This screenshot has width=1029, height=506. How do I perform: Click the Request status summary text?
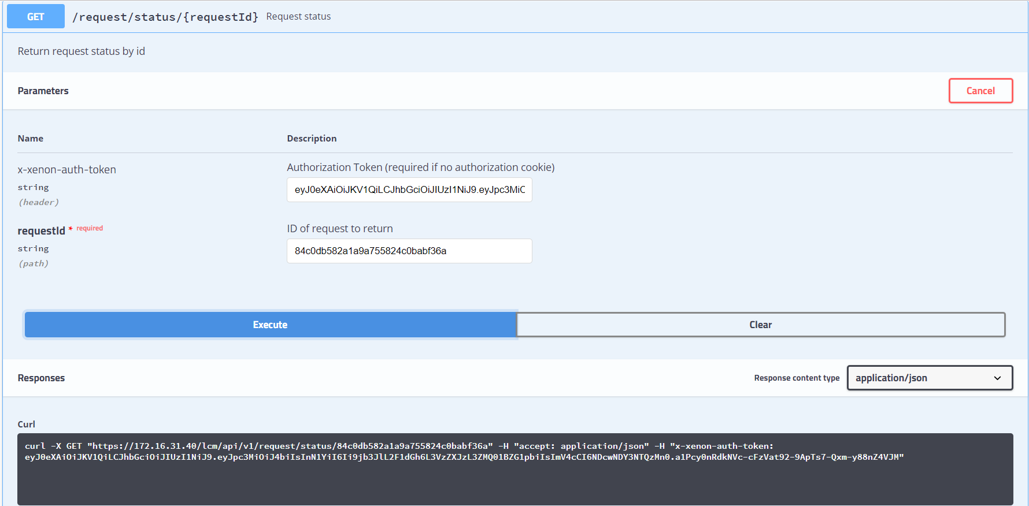tap(298, 17)
